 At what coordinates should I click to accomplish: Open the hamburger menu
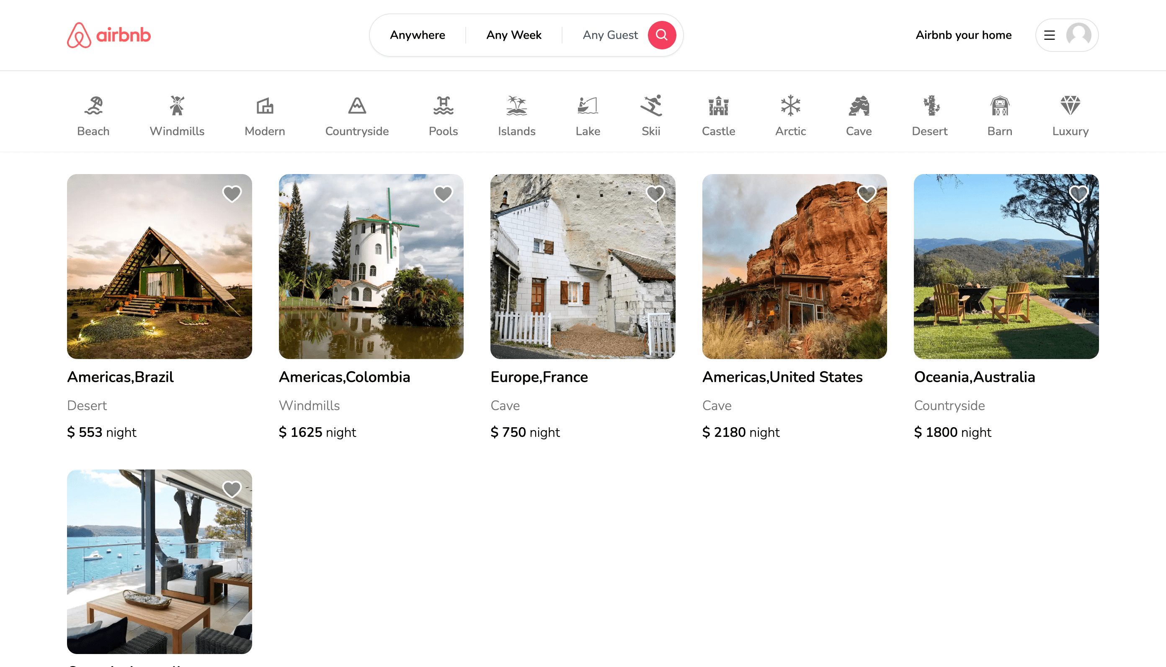(x=1050, y=34)
